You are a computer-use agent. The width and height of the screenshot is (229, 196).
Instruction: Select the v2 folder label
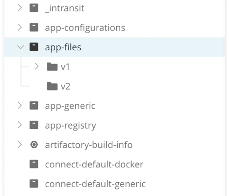coord(65,86)
